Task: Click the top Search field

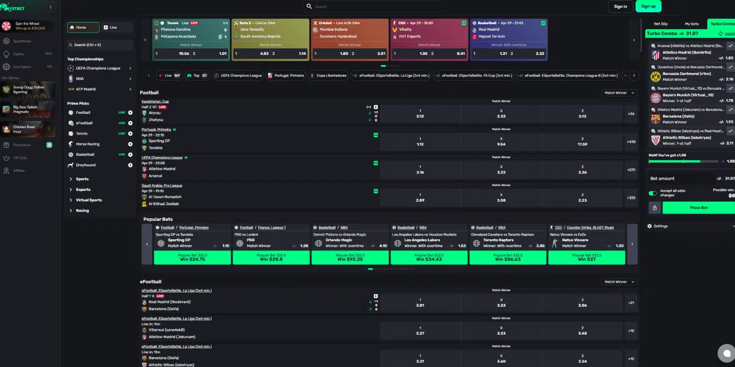Action: click(373, 6)
